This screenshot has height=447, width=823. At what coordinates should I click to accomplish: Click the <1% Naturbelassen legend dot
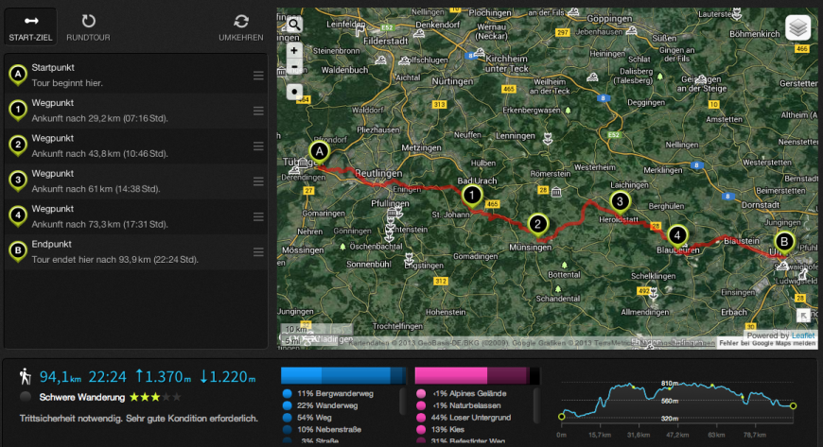tap(421, 405)
